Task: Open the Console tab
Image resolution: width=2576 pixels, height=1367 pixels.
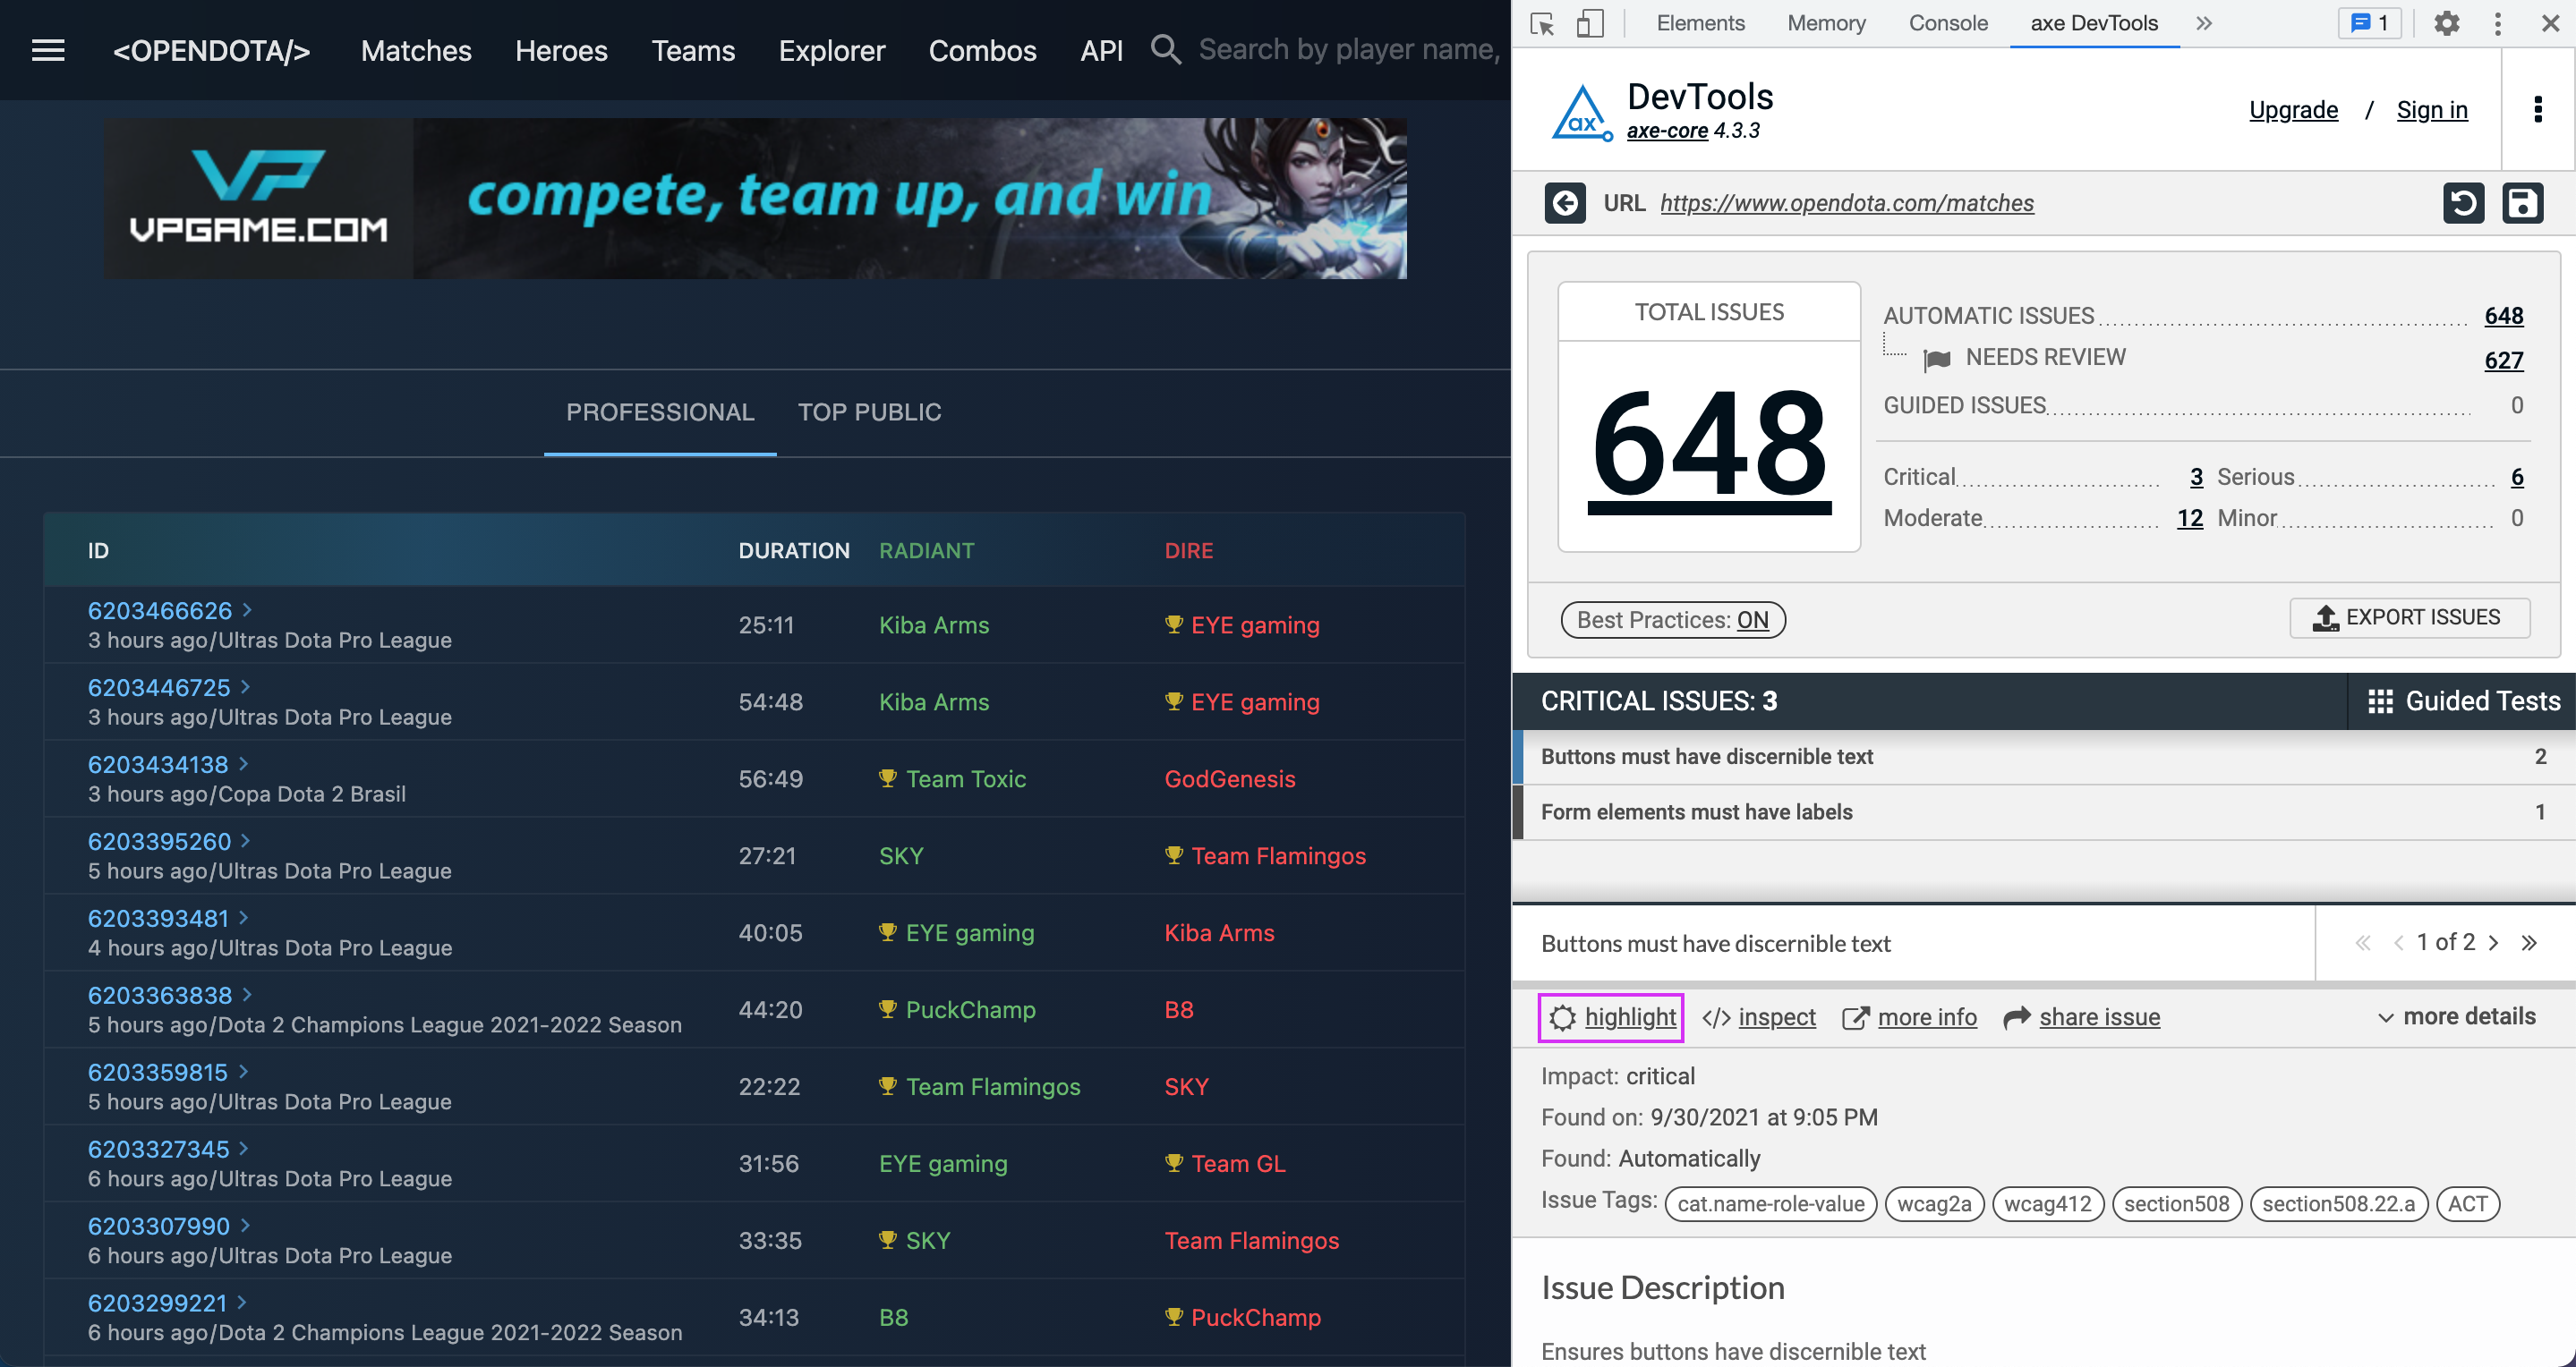Action: (1947, 23)
